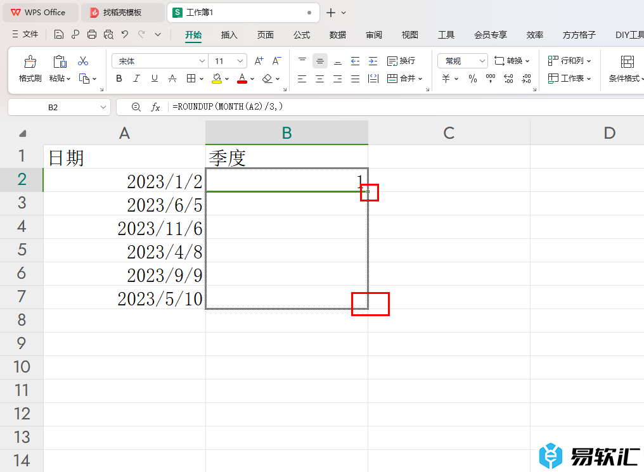Click the Paste clipboard icon
Image resolution: width=644 pixels, height=472 pixels.
coord(60,61)
